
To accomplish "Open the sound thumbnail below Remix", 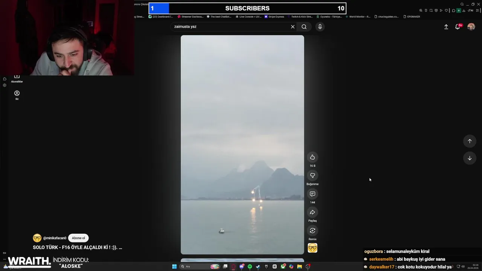I will (x=313, y=248).
